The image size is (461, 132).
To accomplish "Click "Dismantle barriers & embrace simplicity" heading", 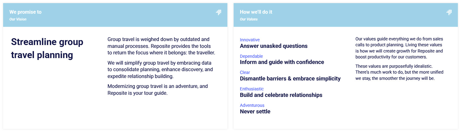I will click(290, 79).
